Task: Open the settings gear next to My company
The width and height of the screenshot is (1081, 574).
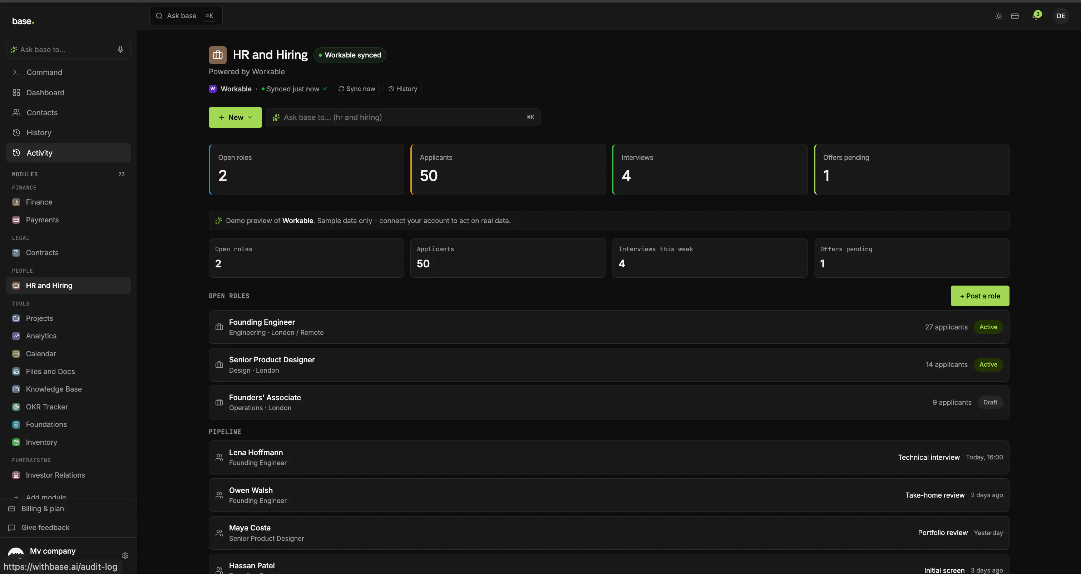Action: (x=125, y=555)
